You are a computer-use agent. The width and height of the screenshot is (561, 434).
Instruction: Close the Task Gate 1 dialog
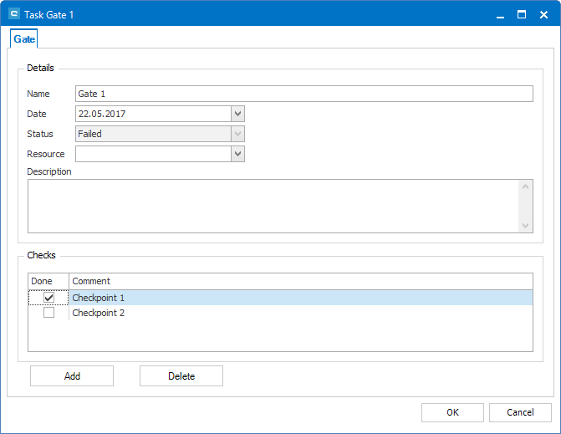tap(543, 14)
